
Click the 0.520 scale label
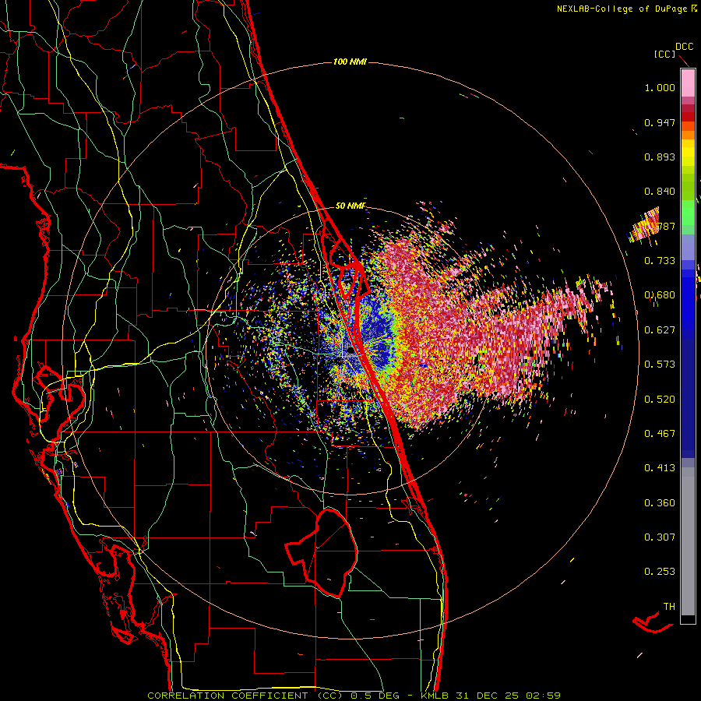click(x=660, y=400)
